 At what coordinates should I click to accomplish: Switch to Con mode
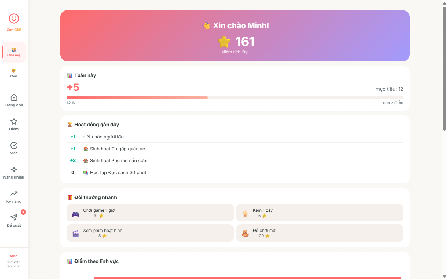[14, 73]
